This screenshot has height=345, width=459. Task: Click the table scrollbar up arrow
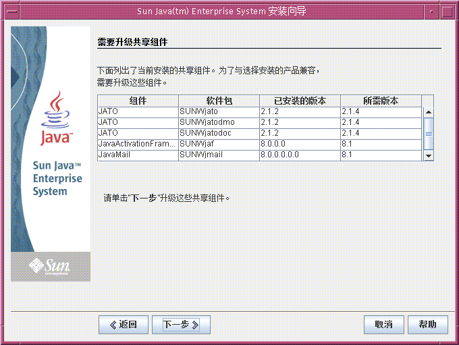(429, 112)
